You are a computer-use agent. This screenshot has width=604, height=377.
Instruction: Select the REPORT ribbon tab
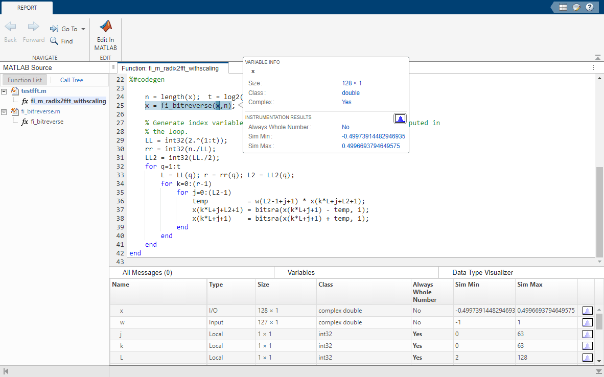(x=27, y=8)
